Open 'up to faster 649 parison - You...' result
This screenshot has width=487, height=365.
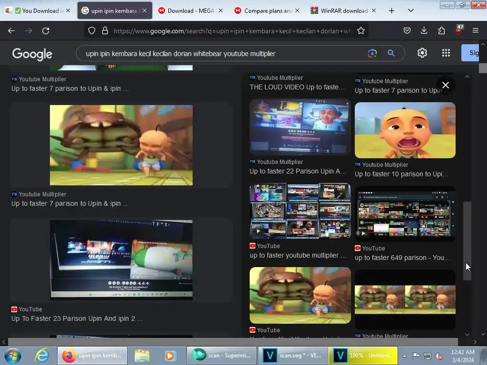(402, 258)
